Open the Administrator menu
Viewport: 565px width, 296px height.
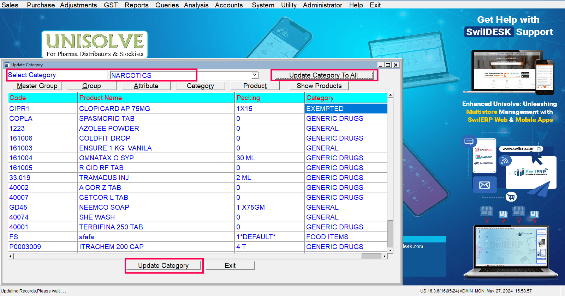coord(322,5)
